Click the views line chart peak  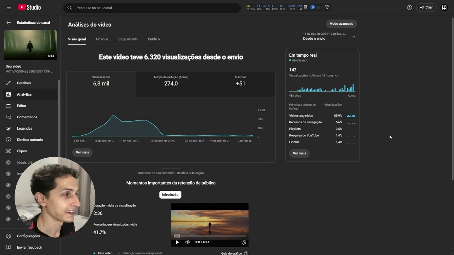click(x=113, y=115)
